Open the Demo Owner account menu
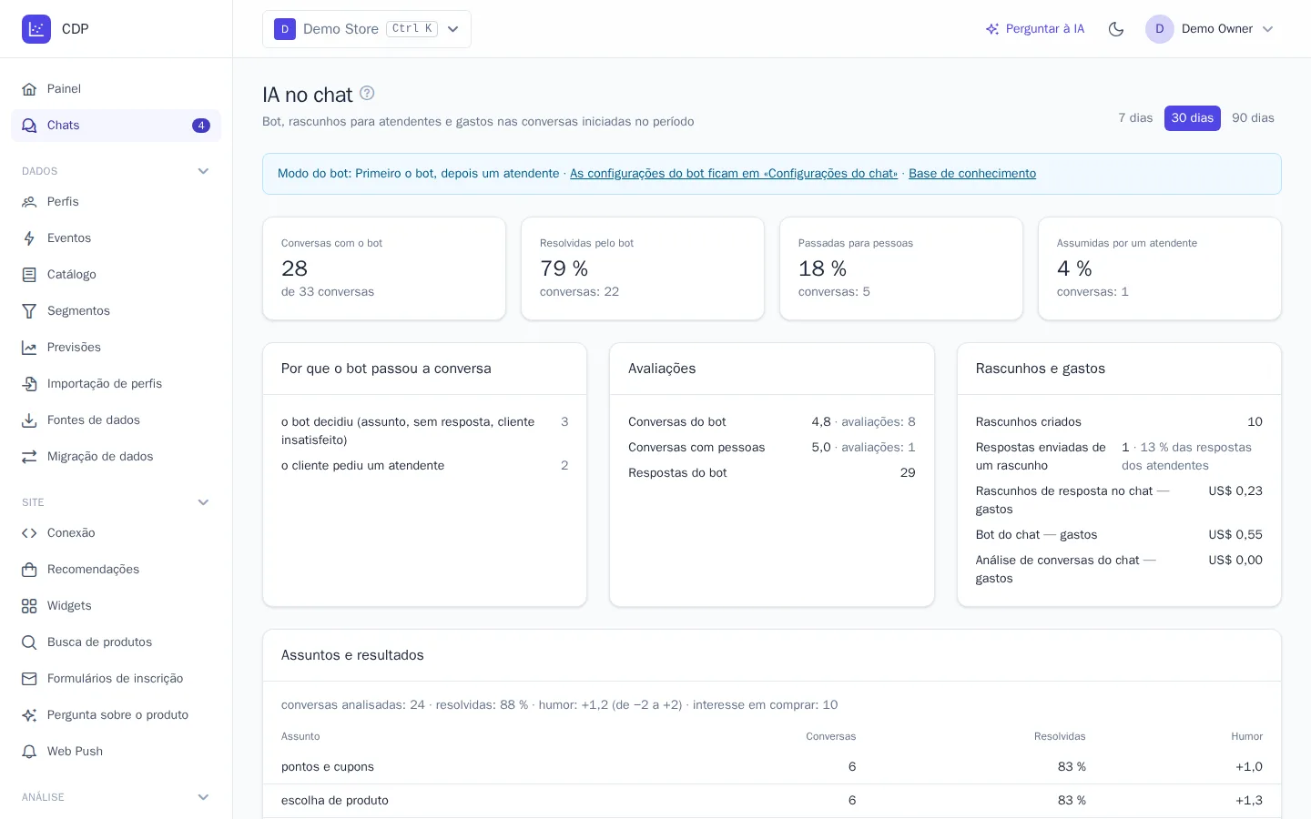The image size is (1311, 819). [x=1210, y=29]
